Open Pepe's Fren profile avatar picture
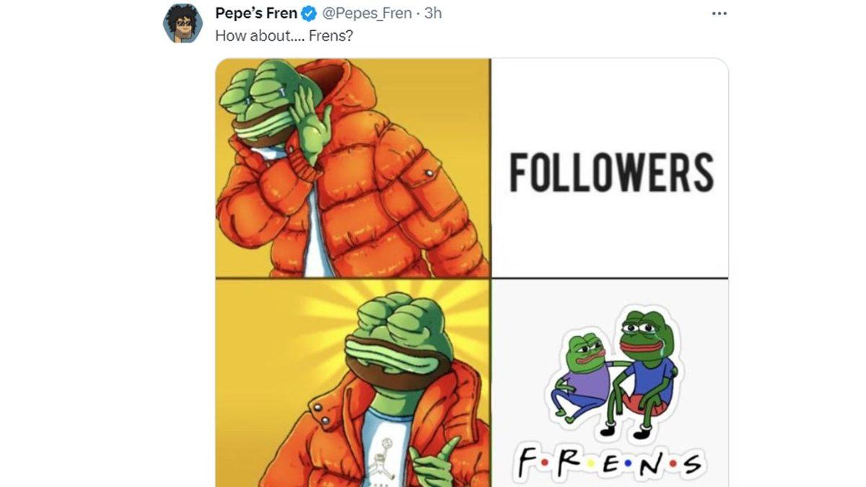Viewport: 866px width, 487px height. [183, 23]
